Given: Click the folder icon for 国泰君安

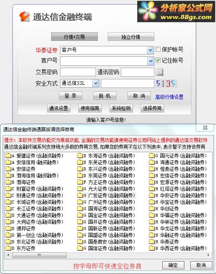Looking at the screenshot, I should point(80,242).
